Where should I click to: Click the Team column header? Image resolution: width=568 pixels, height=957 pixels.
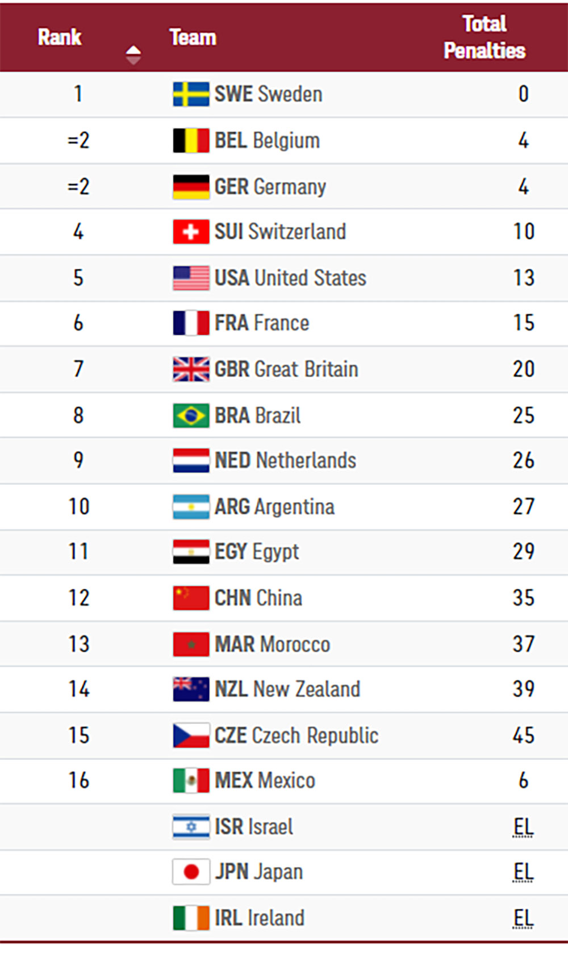click(x=193, y=37)
